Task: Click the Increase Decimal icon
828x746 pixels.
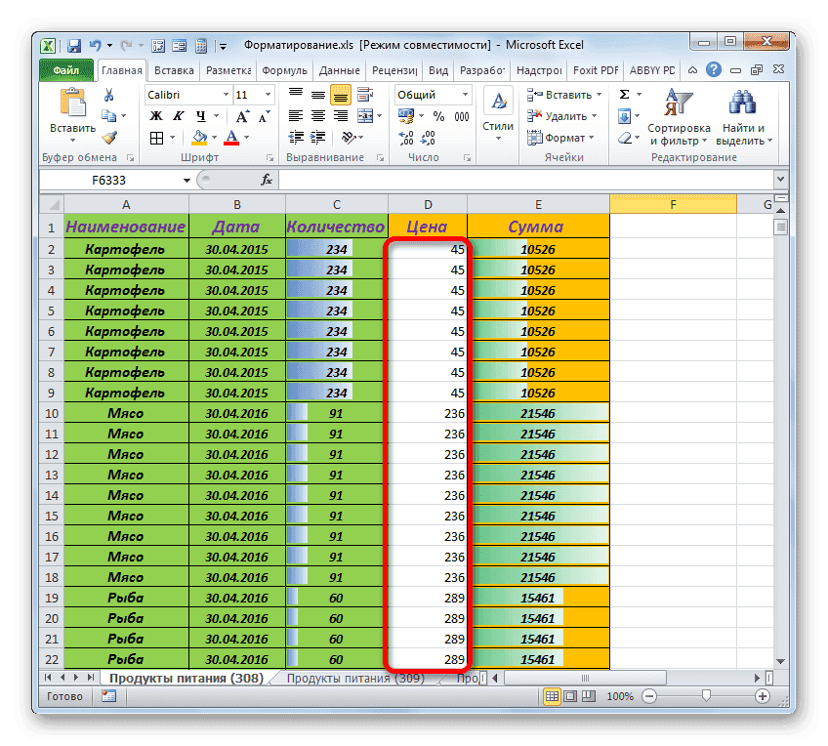Action: [408, 139]
